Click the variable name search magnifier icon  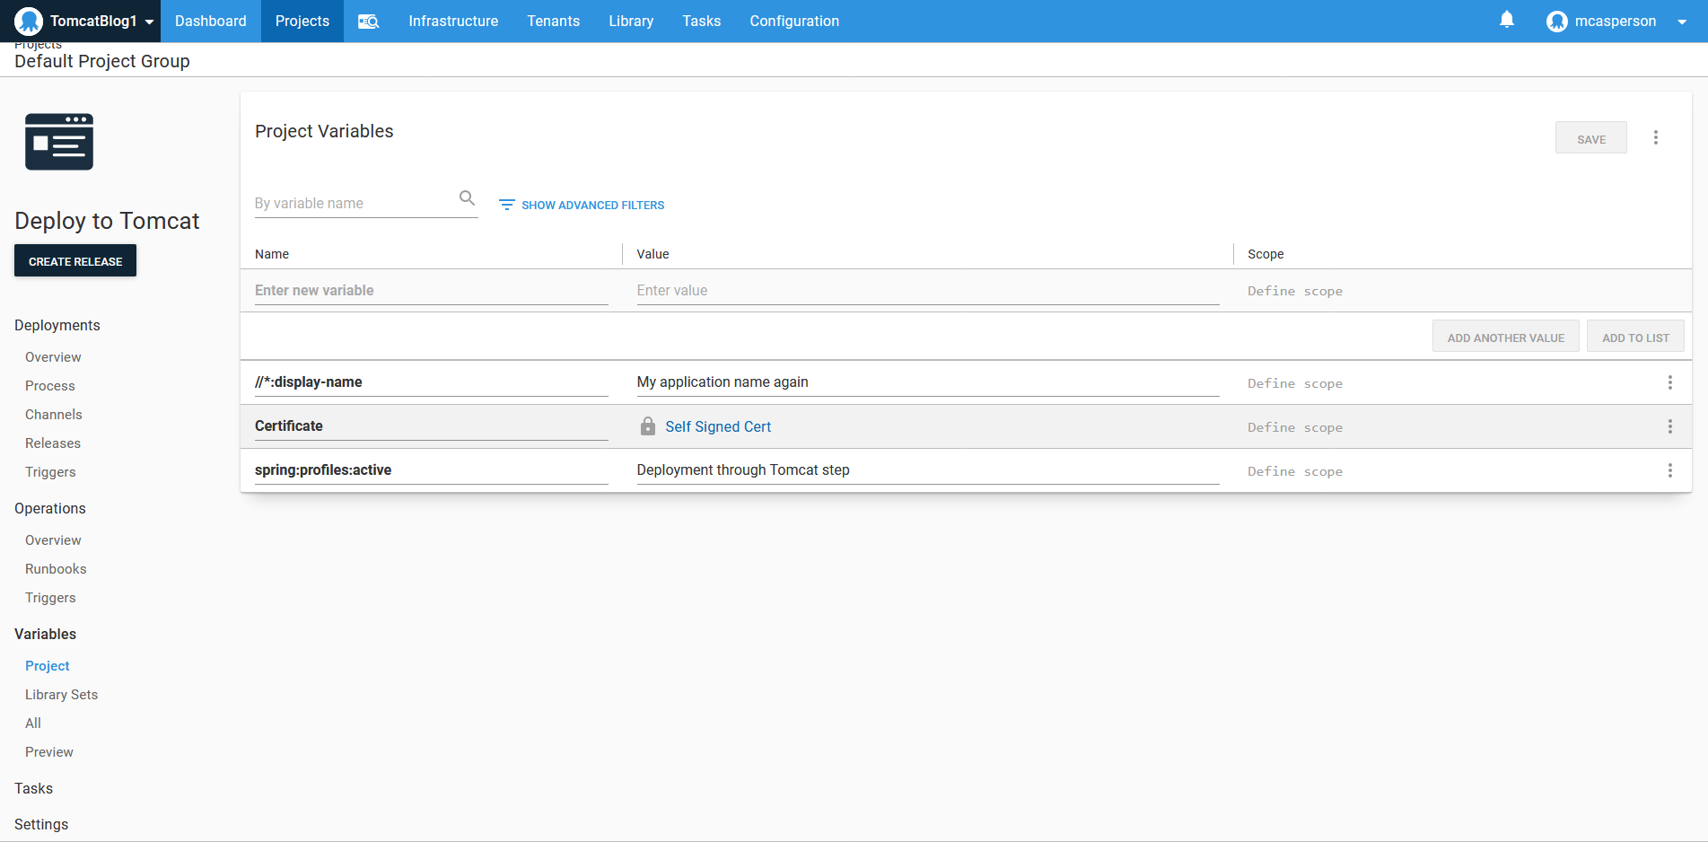467,198
